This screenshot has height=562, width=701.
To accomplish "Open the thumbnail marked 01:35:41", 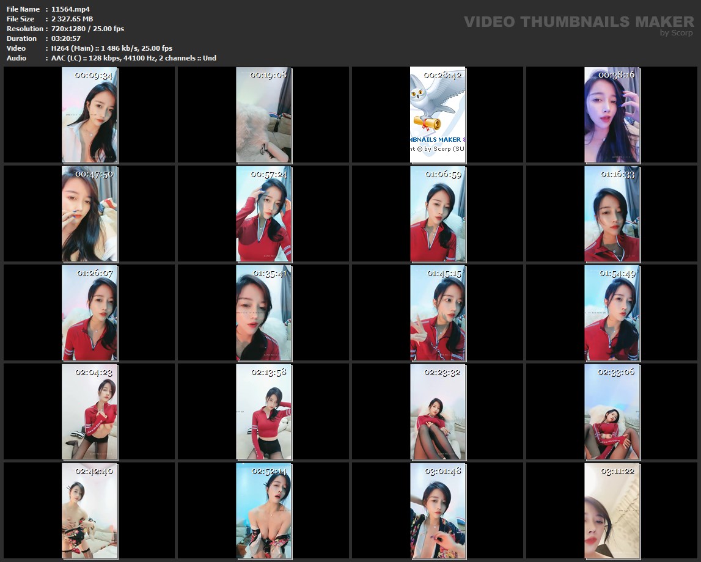I will point(264,313).
